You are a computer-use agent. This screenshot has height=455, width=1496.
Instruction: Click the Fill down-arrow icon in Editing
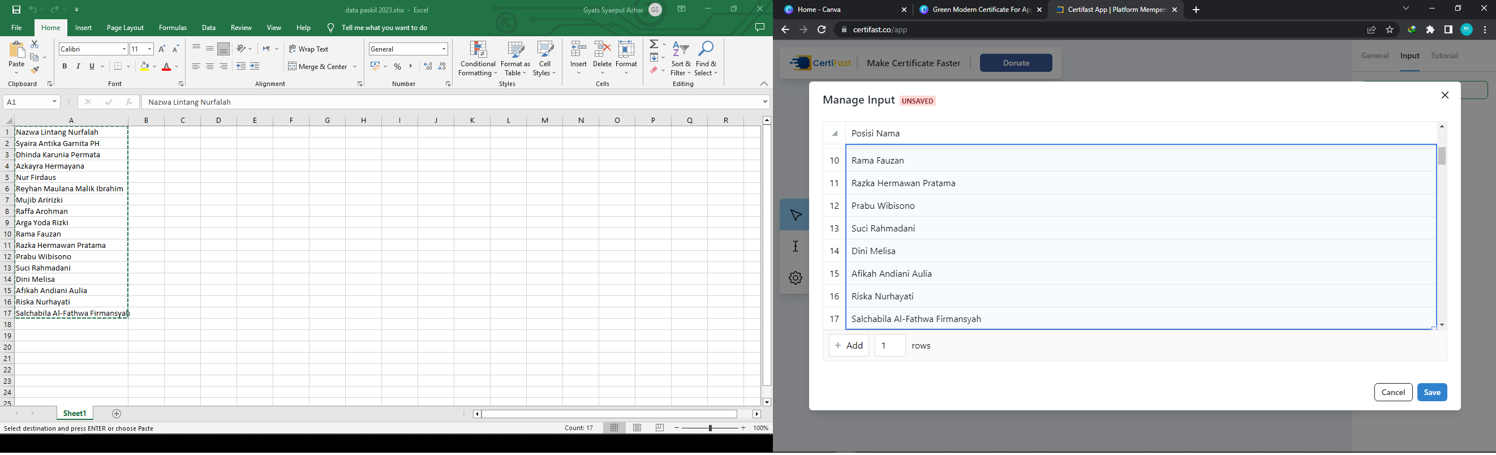[x=654, y=58]
